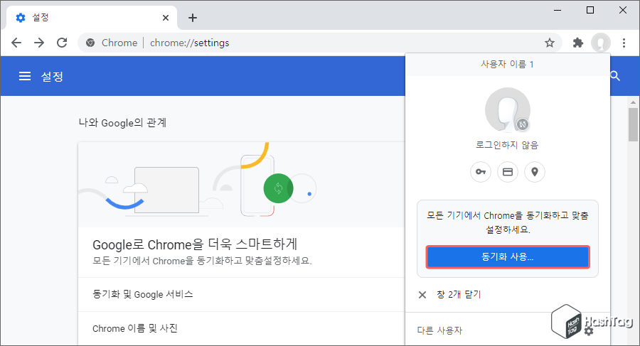Select the 설정 browser tab

[92, 18]
